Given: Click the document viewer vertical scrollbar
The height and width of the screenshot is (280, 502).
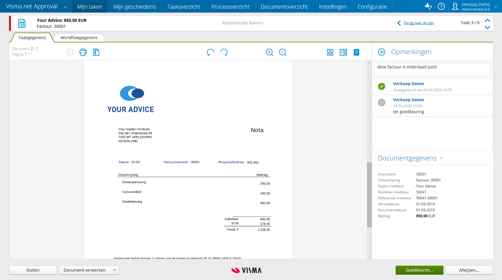Looking at the screenshot, I should pos(369,195).
